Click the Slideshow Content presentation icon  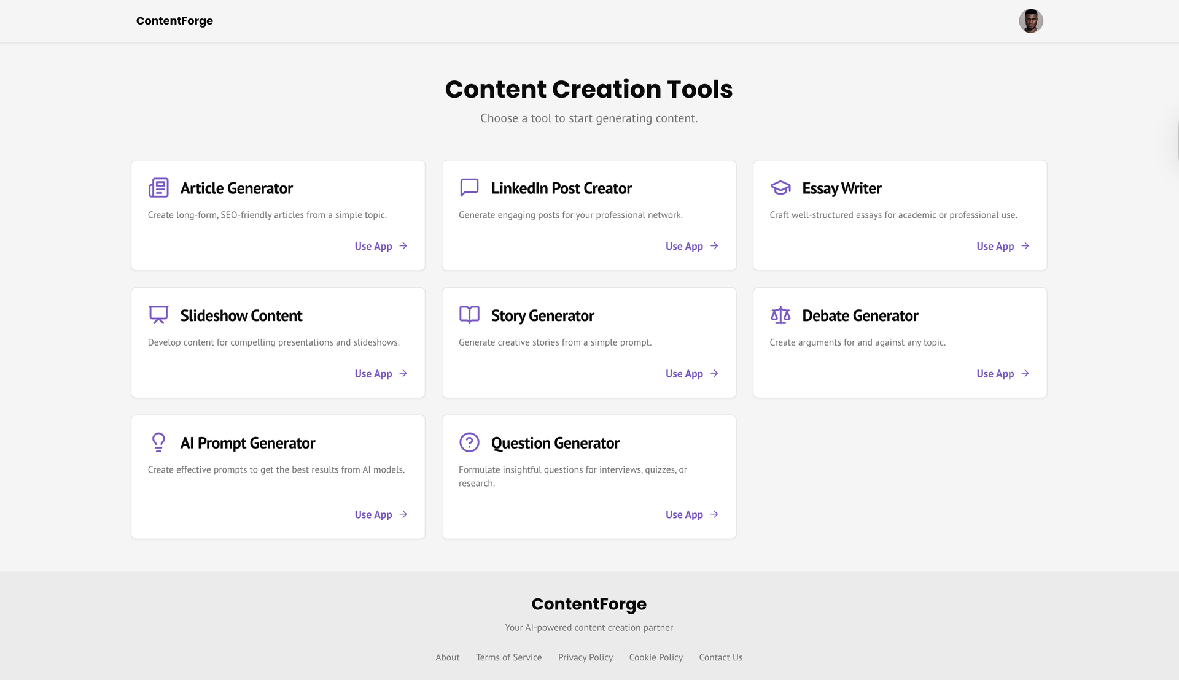[158, 315]
